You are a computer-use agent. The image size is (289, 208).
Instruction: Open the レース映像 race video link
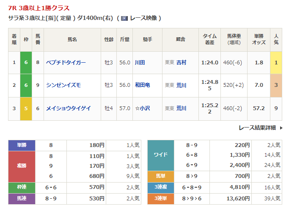click(143, 18)
